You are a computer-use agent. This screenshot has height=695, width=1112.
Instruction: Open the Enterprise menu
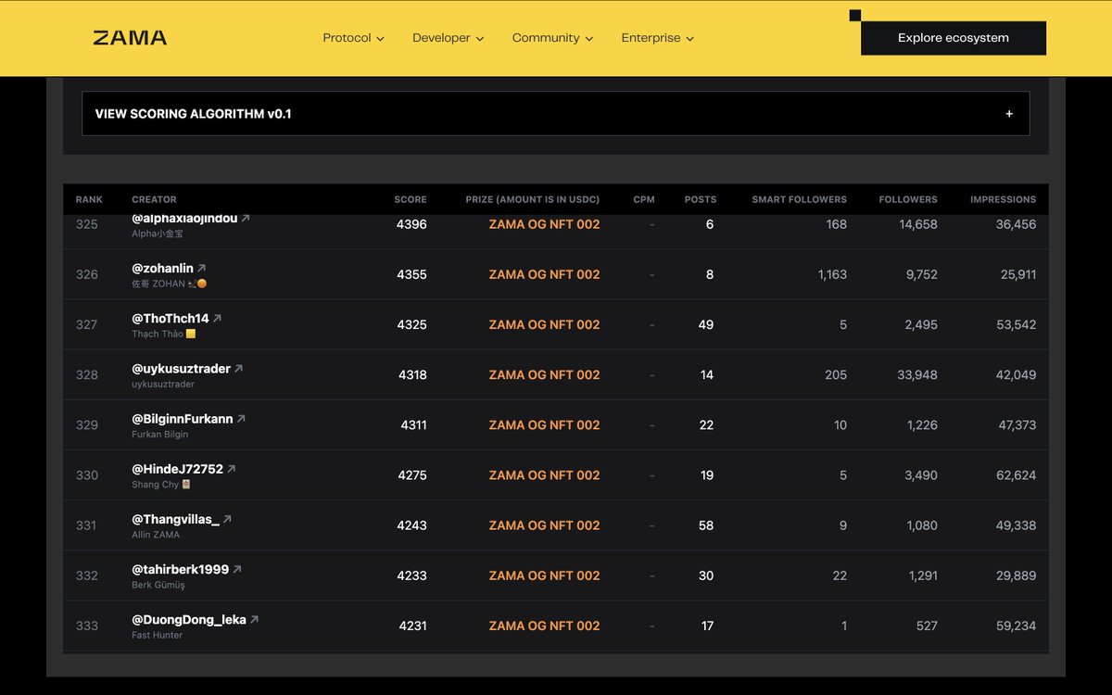(657, 38)
